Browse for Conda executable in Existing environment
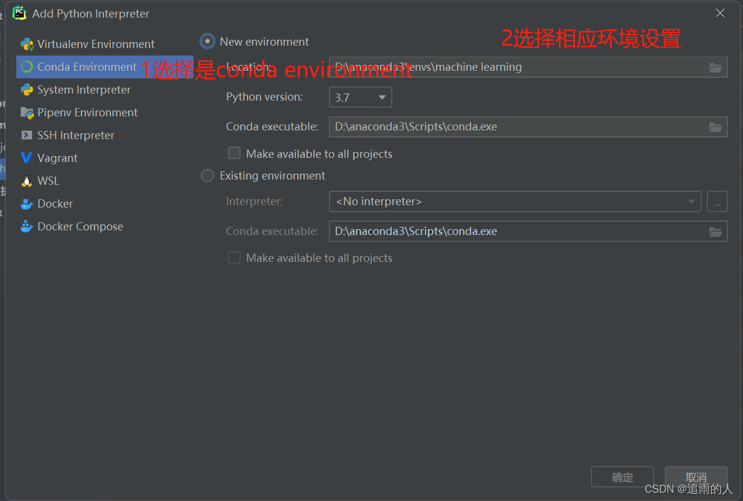The image size is (743, 501). pyautogui.click(x=716, y=232)
